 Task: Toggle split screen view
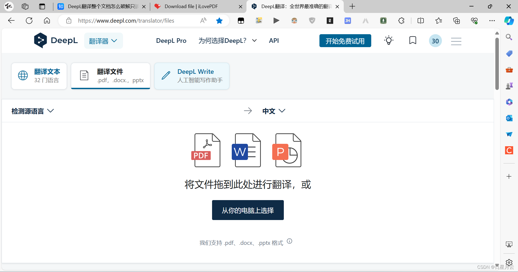tap(421, 20)
